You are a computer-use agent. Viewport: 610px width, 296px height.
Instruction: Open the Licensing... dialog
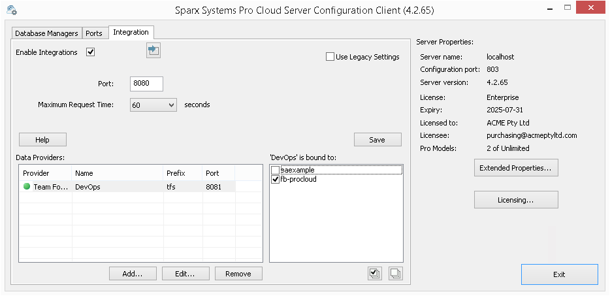click(x=515, y=200)
